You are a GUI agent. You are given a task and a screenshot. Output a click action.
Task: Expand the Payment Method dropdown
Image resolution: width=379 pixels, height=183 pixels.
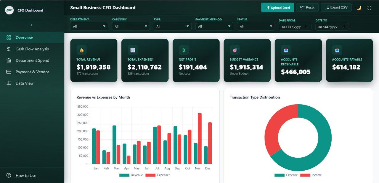214,26
